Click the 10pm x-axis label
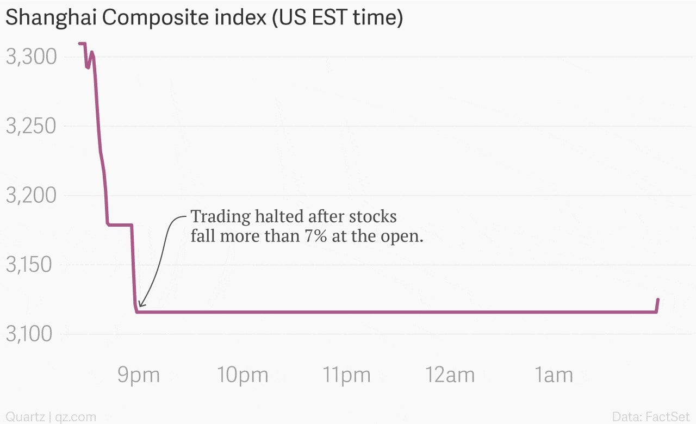The width and height of the screenshot is (696, 424). coord(243,376)
